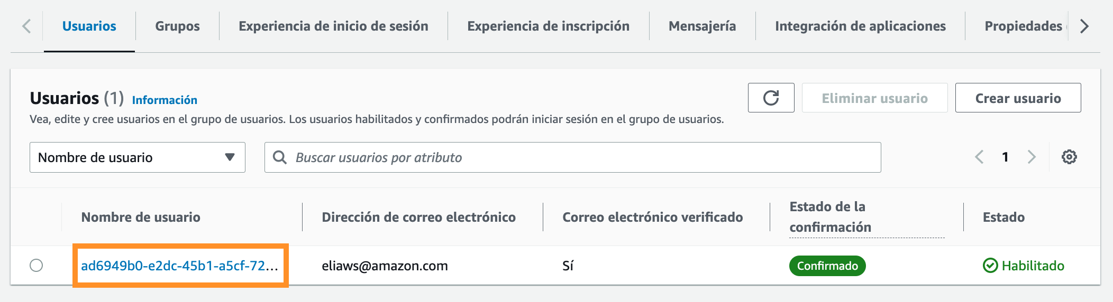Select the radio button for user ad6949b0
1113x302 pixels.
click(x=37, y=265)
